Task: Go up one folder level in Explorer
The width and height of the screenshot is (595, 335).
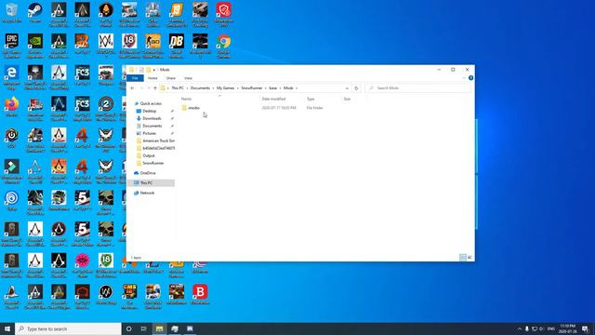Action: coord(155,88)
